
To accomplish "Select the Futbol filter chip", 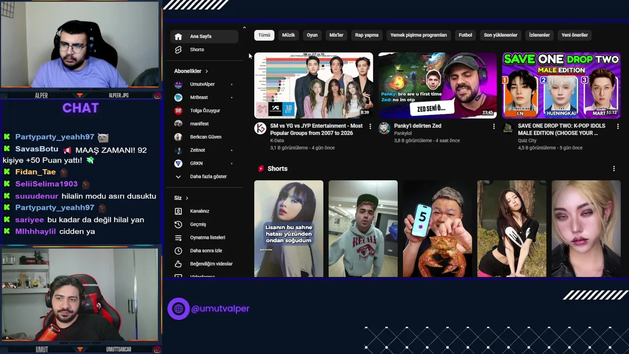I will tap(465, 35).
